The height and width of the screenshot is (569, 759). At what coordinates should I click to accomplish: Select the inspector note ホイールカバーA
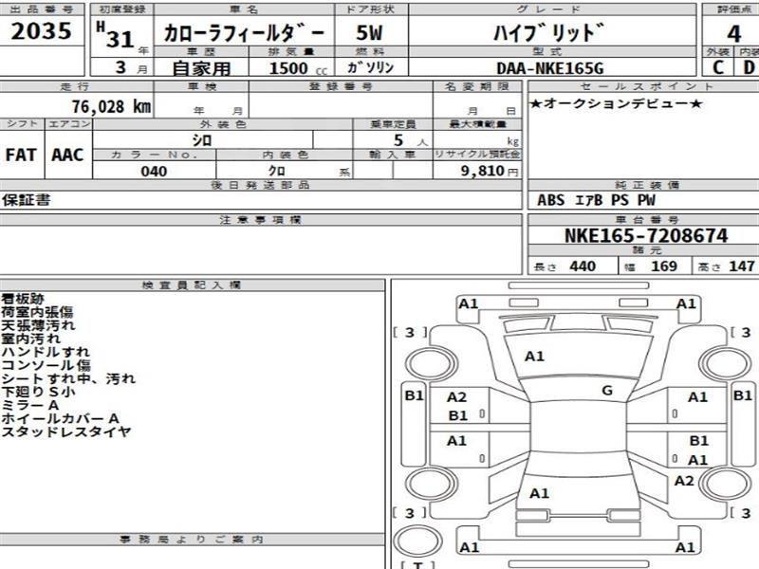pos(60,418)
